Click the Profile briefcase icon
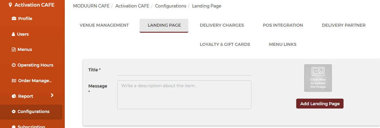 pyautogui.click(x=14, y=19)
